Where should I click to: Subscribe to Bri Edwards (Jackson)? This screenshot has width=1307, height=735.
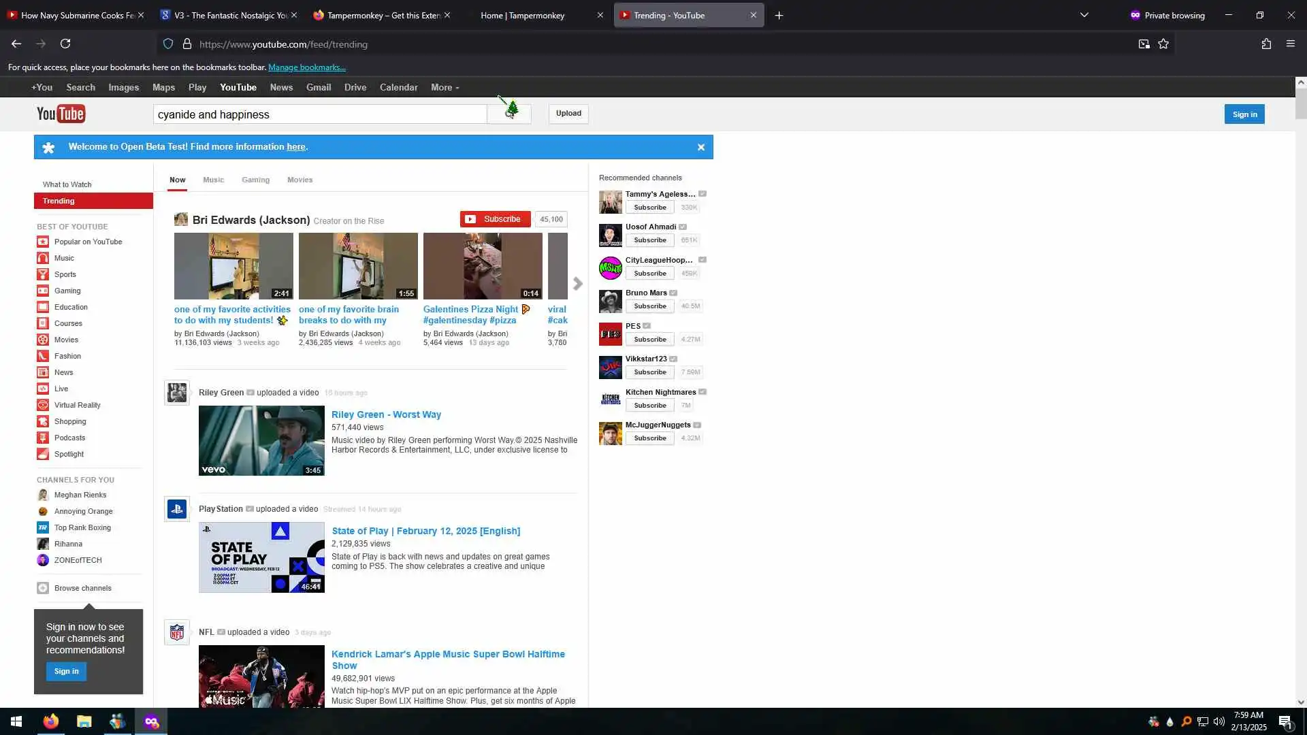tap(495, 219)
